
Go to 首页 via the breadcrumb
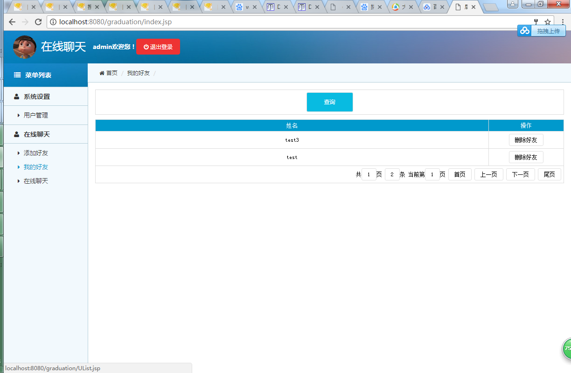pyautogui.click(x=109, y=73)
